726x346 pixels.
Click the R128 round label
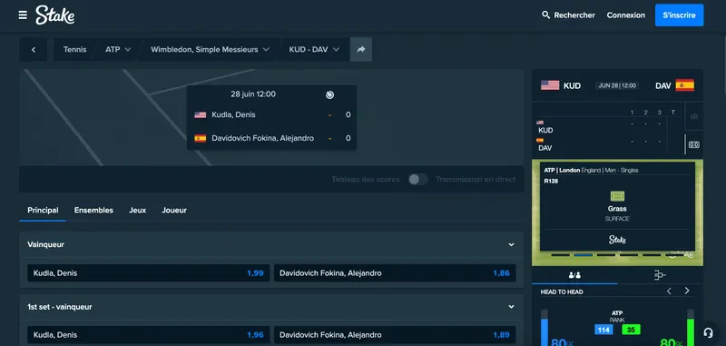(x=551, y=181)
